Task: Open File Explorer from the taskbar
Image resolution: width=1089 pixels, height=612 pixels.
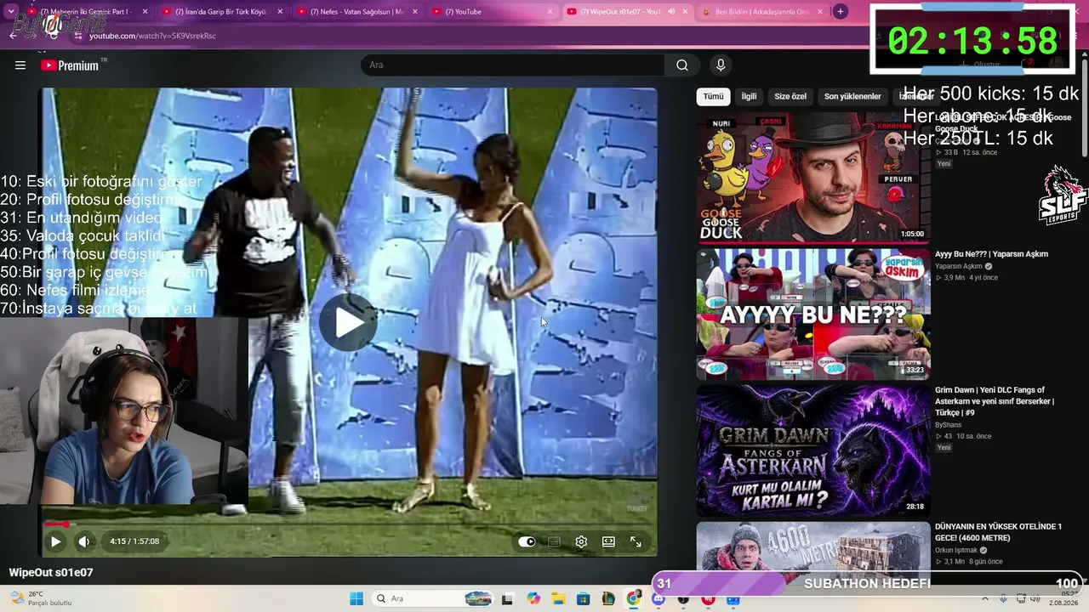Action: pyautogui.click(x=558, y=599)
